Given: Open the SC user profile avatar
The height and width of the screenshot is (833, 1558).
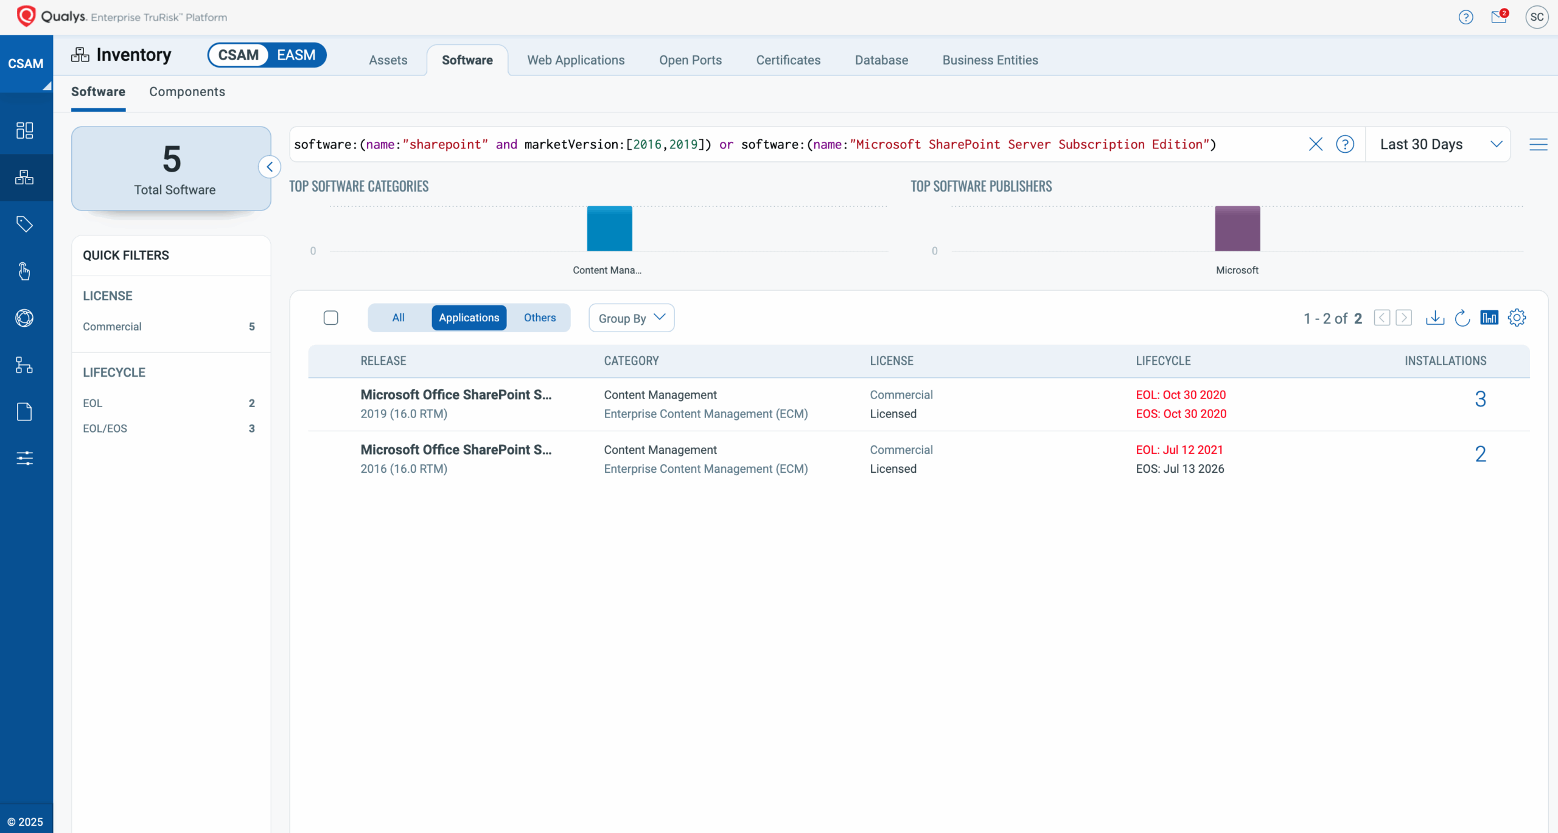Looking at the screenshot, I should point(1537,17).
